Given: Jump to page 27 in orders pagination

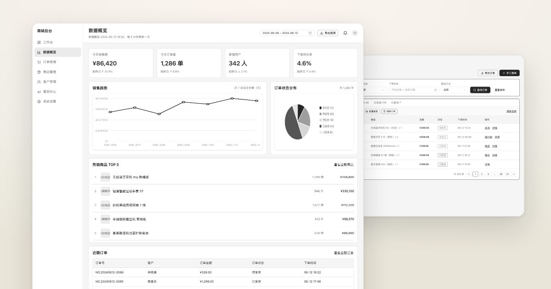Looking at the screenshot, I should point(507,174).
